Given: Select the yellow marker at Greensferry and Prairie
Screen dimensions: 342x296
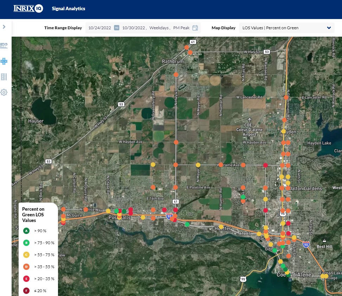Looking at the screenshot, I should pos(153,165).
